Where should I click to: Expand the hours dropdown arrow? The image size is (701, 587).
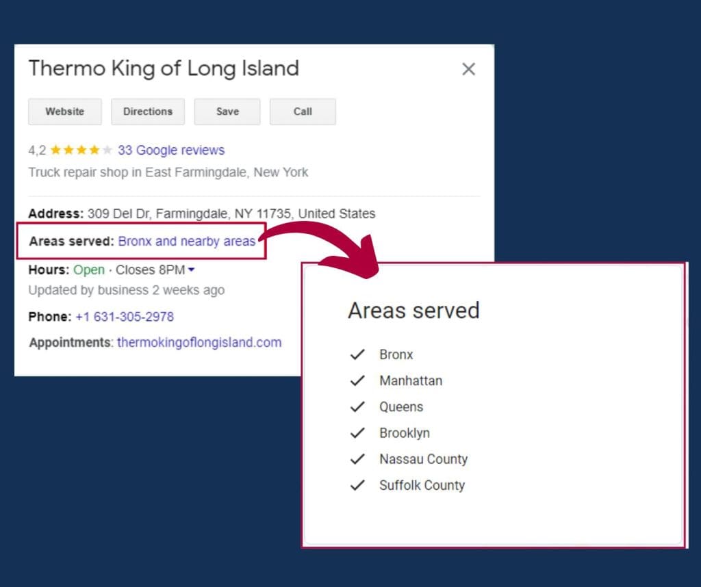click(192, 270)
